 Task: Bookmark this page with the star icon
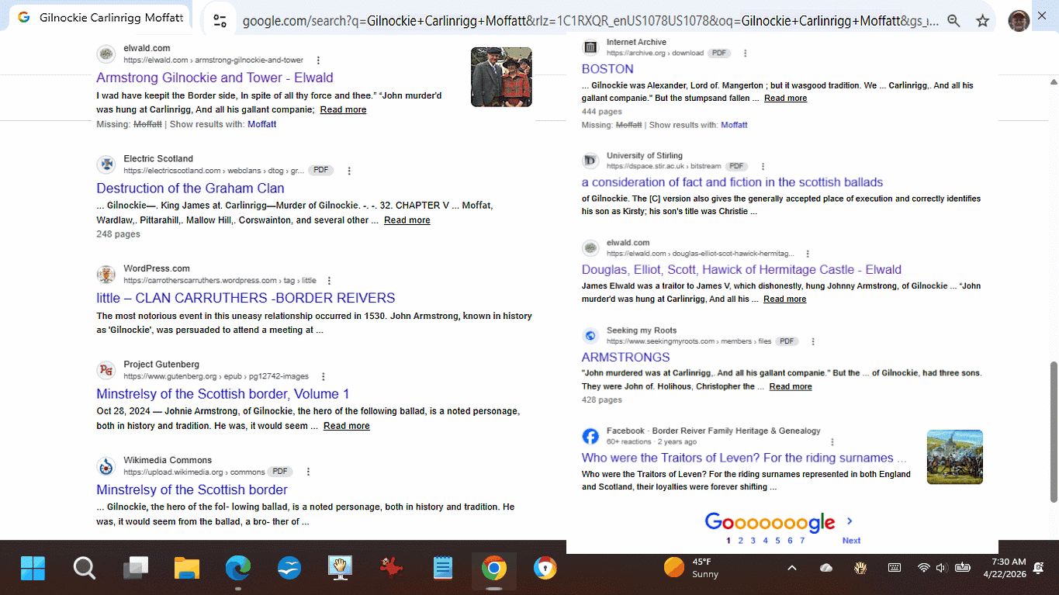982,21
